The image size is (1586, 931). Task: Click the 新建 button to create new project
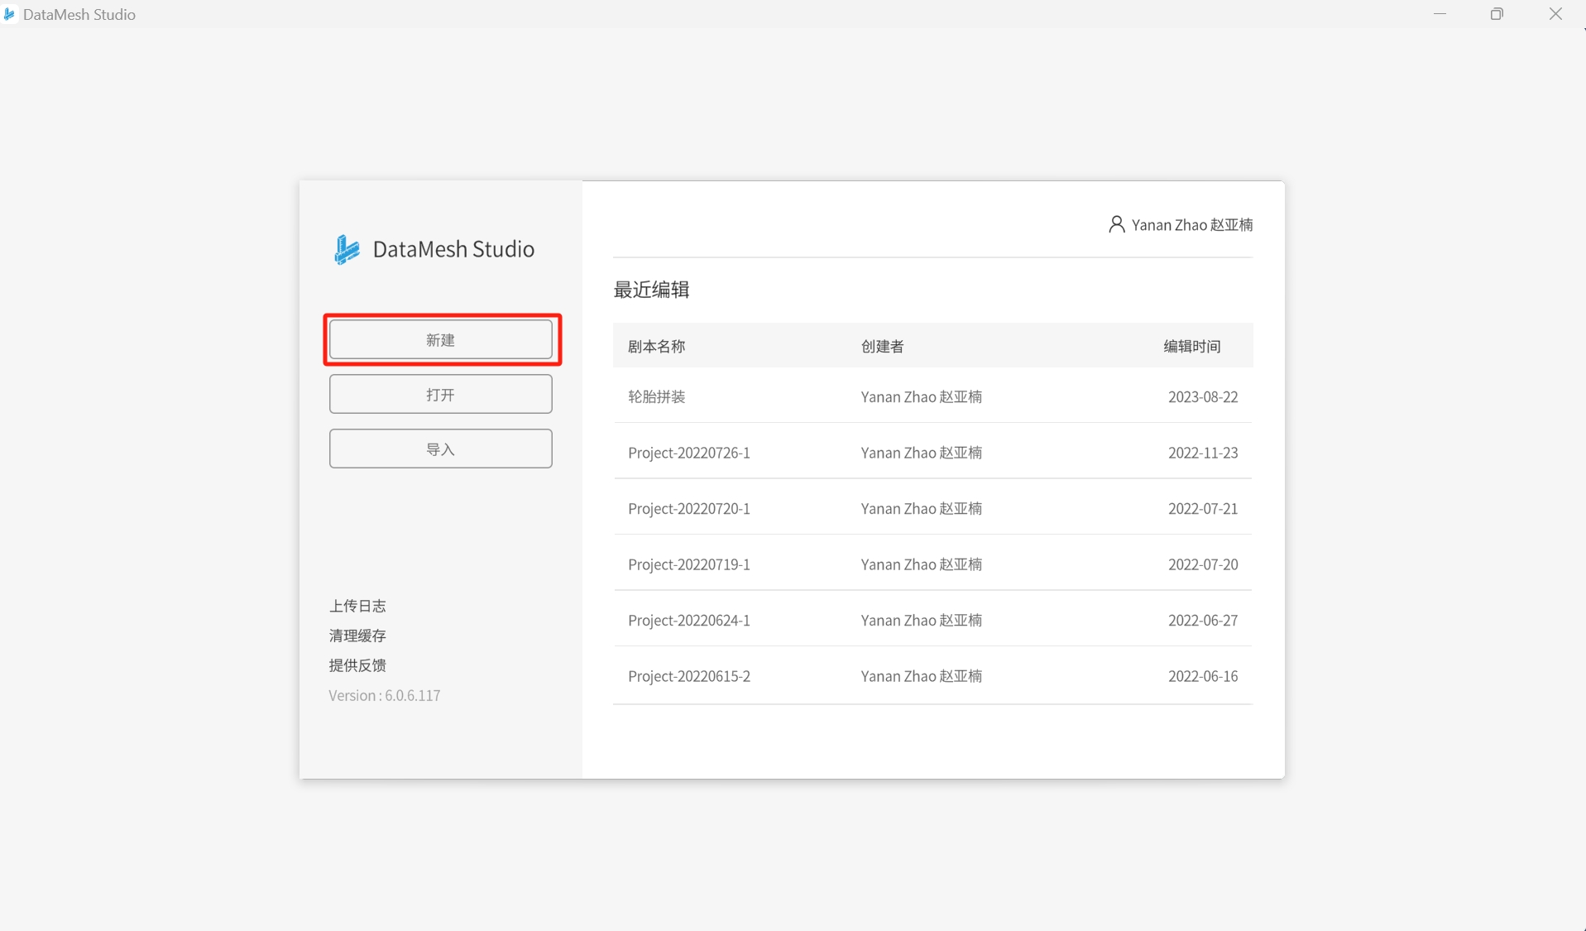click(440, 339)
